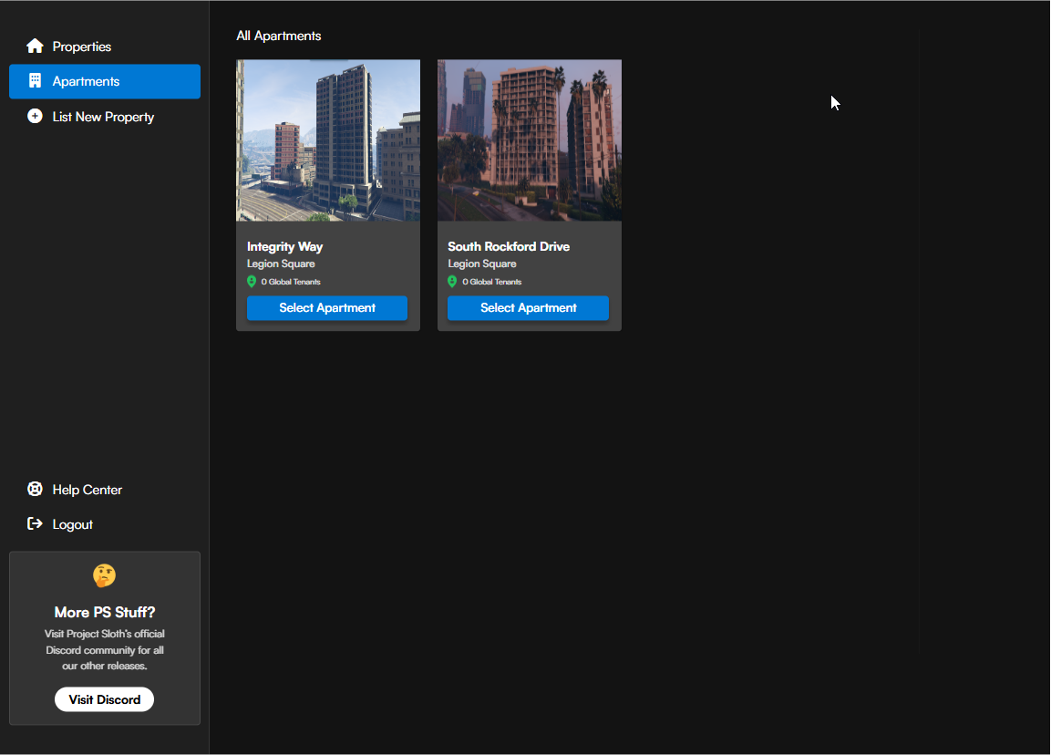This screenshot has width=1051, height=755.
Task: Click South Rockford Drive building thumbnail
Action: click(530, 140)
